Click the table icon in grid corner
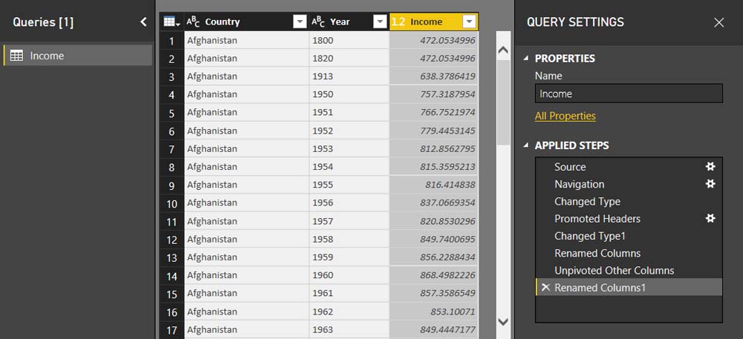 170,22
